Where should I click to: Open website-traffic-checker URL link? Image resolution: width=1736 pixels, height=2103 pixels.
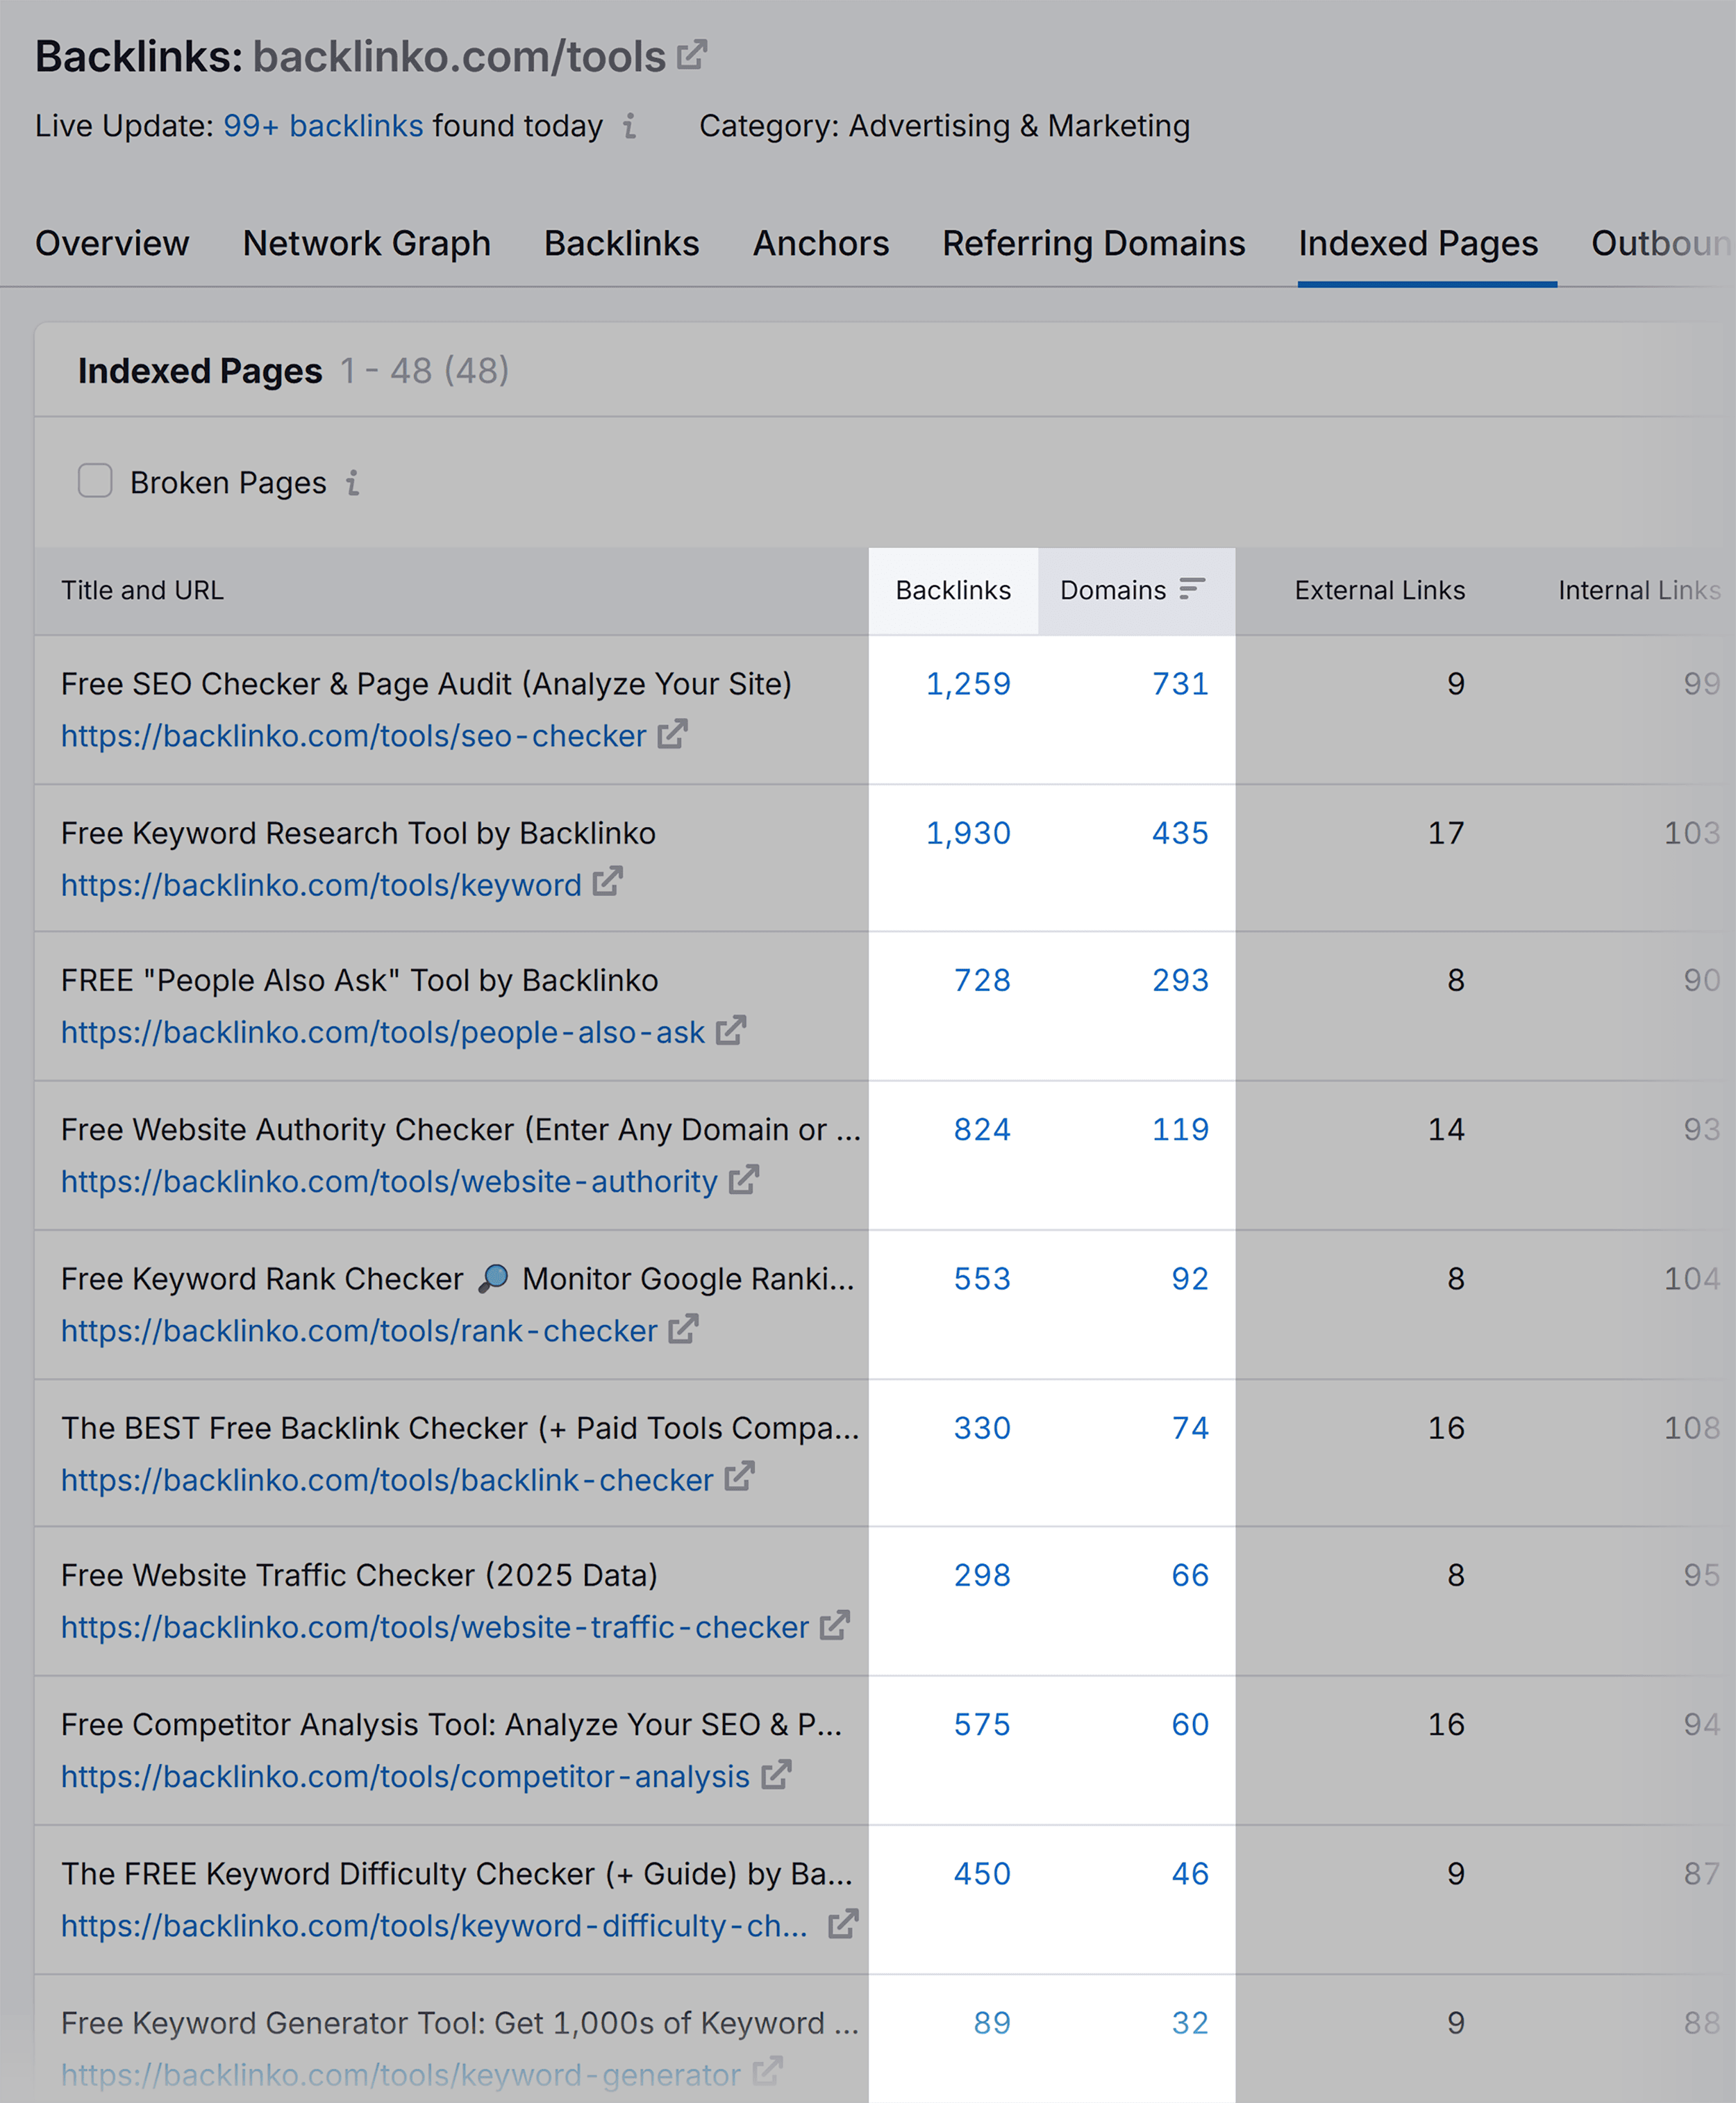[x=434, y=1627]
